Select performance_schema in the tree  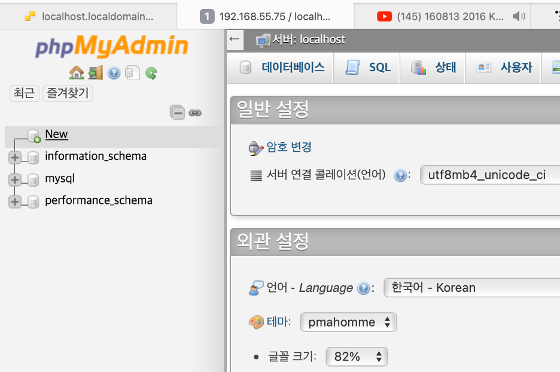tap(99, 200)
